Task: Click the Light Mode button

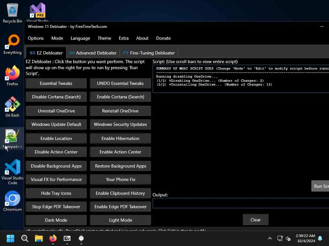Action: point(120,220)
